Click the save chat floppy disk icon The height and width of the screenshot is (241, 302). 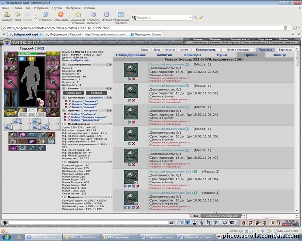[194, 223]
